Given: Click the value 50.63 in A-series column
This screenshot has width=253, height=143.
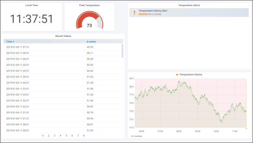Looking at the screenshot, I should [90, 71].
